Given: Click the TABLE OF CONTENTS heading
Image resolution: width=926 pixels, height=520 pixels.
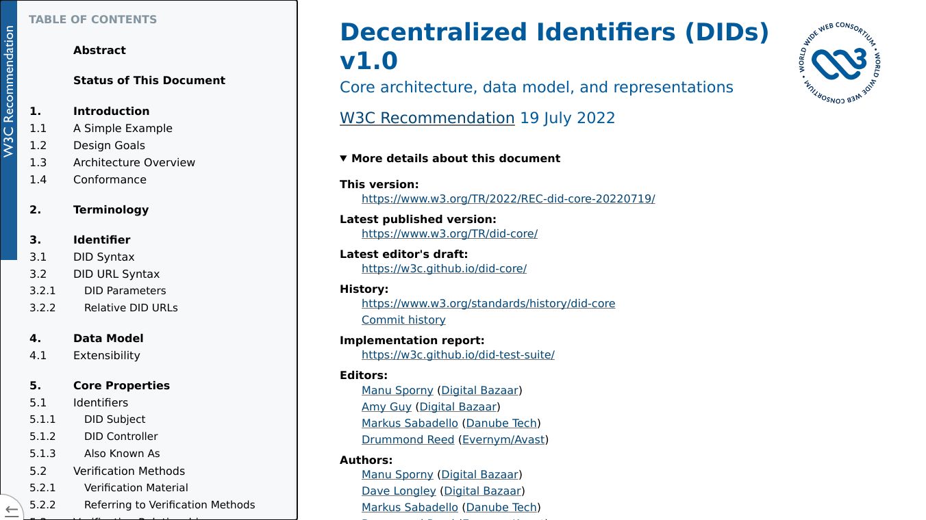Looking at the screenshot, I should (x=92, y=19).
